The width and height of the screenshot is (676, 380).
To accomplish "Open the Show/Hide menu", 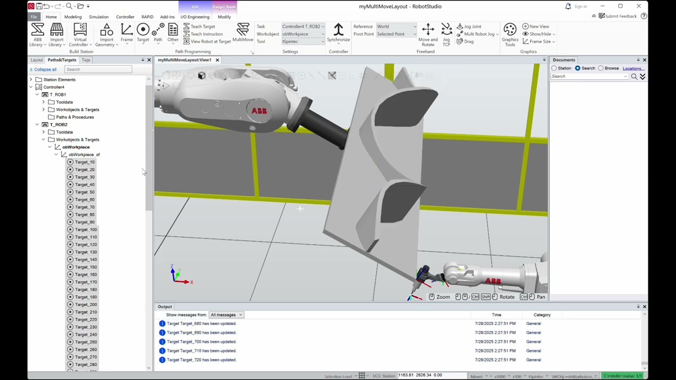I will (539, 34).
